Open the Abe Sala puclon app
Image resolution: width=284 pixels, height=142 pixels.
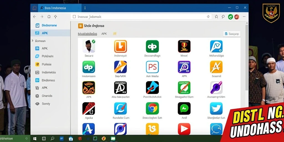click(120, 88)
